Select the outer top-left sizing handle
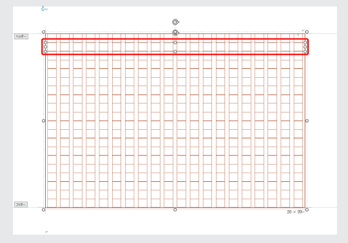 point(44,32)
